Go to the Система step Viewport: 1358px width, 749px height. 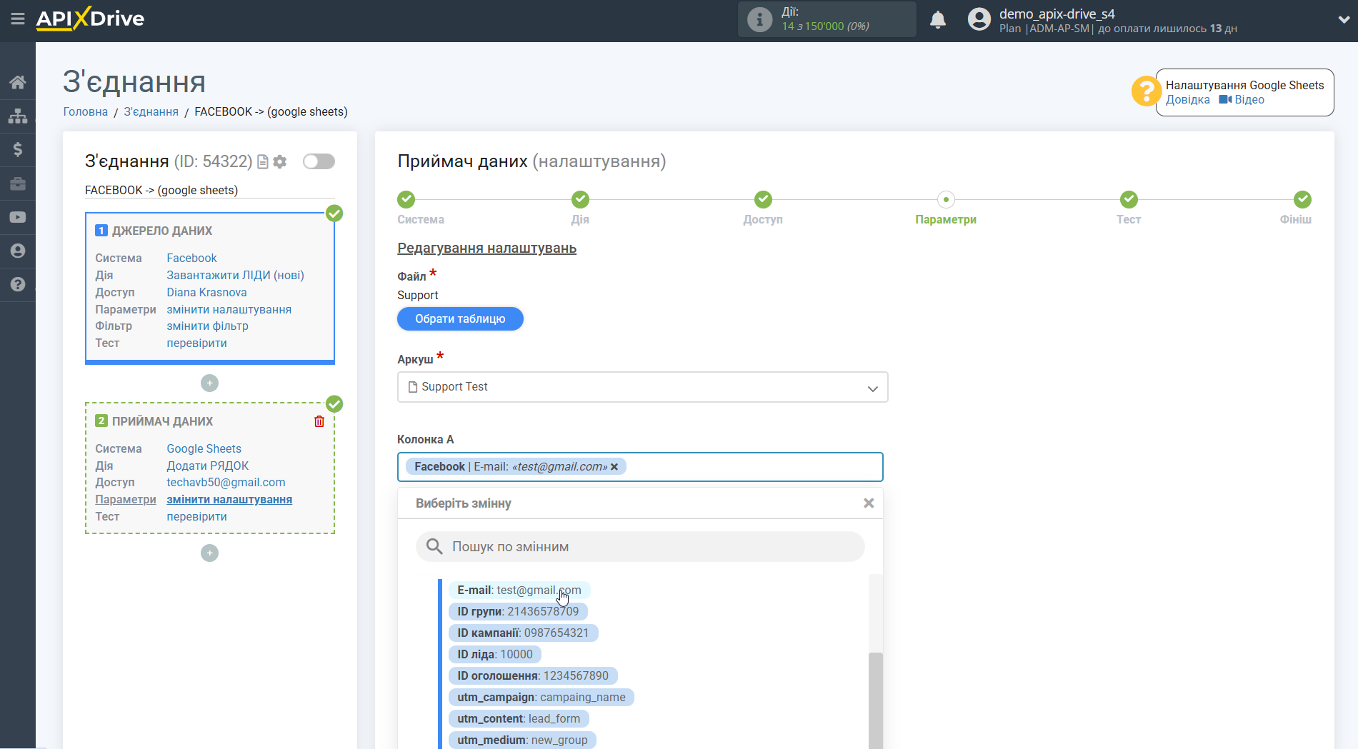[x=406, y=199]
